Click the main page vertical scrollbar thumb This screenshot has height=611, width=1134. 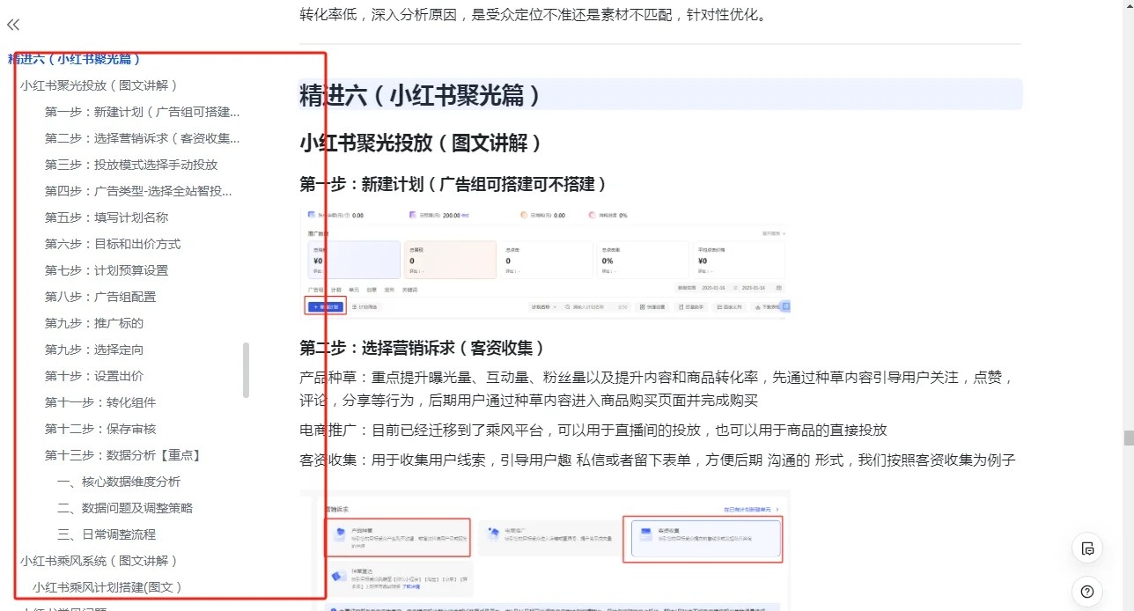tap(1127, 438)
